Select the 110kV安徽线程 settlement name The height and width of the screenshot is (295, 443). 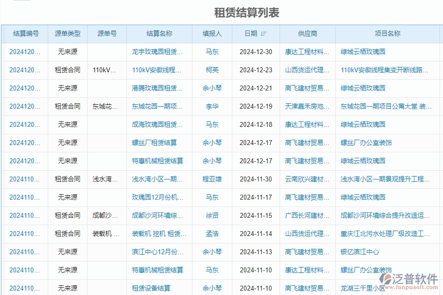tap(158, 70)
